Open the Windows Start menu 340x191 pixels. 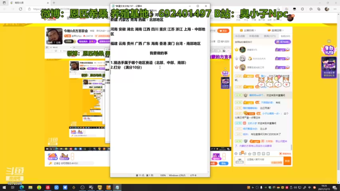pyautogui.click(x=4, y=187)
